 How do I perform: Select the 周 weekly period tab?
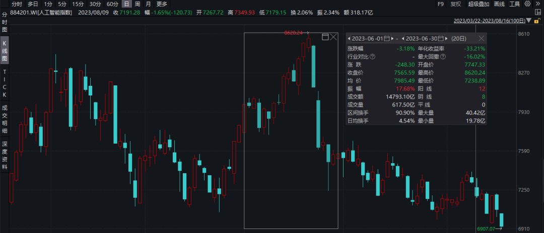pos(138,4)
